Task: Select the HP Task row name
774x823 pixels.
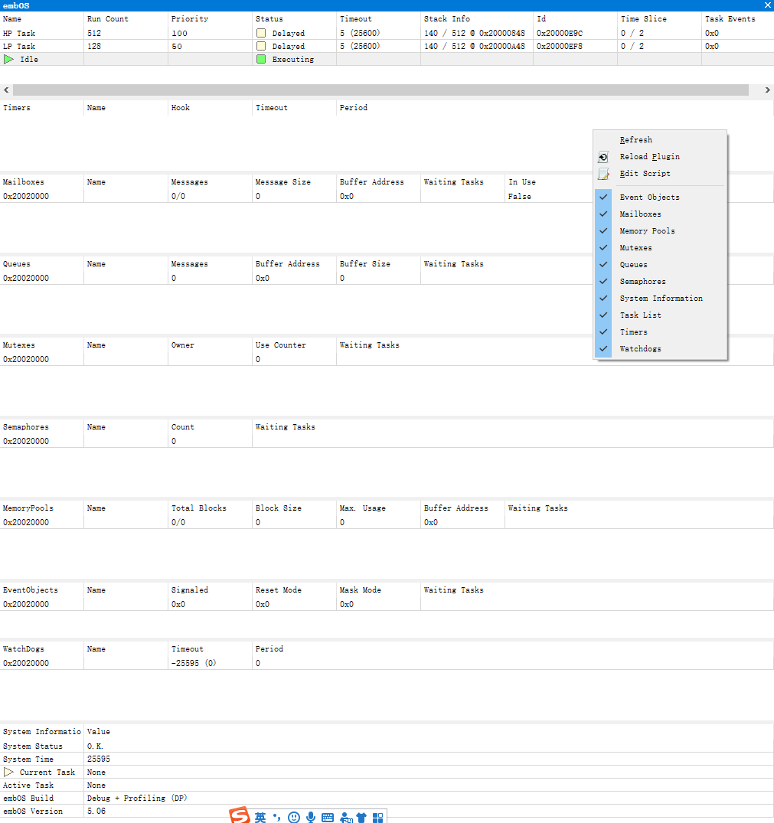Action: pos(19,33)
